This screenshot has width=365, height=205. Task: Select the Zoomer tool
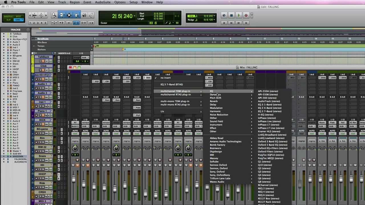pos(54,15)
